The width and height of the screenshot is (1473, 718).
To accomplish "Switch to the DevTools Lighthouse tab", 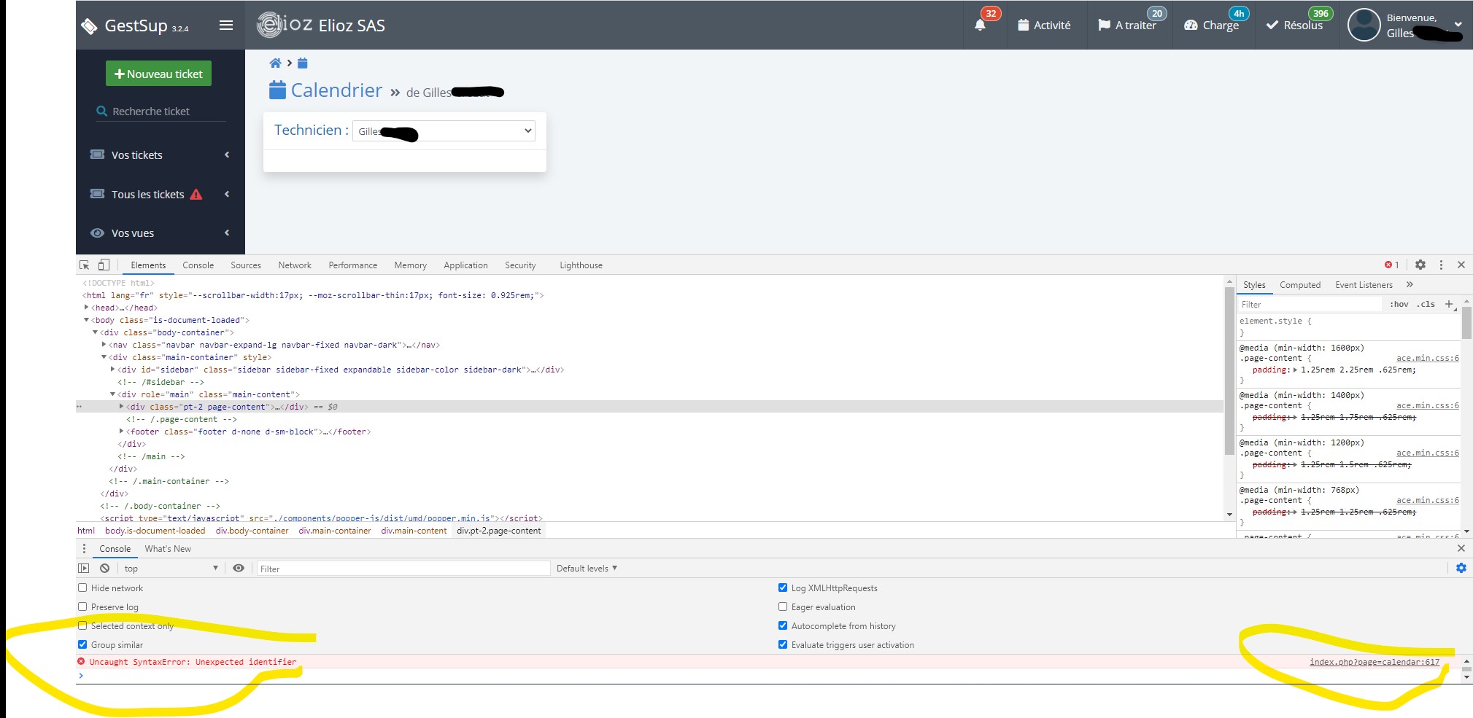I will point(581,265).
